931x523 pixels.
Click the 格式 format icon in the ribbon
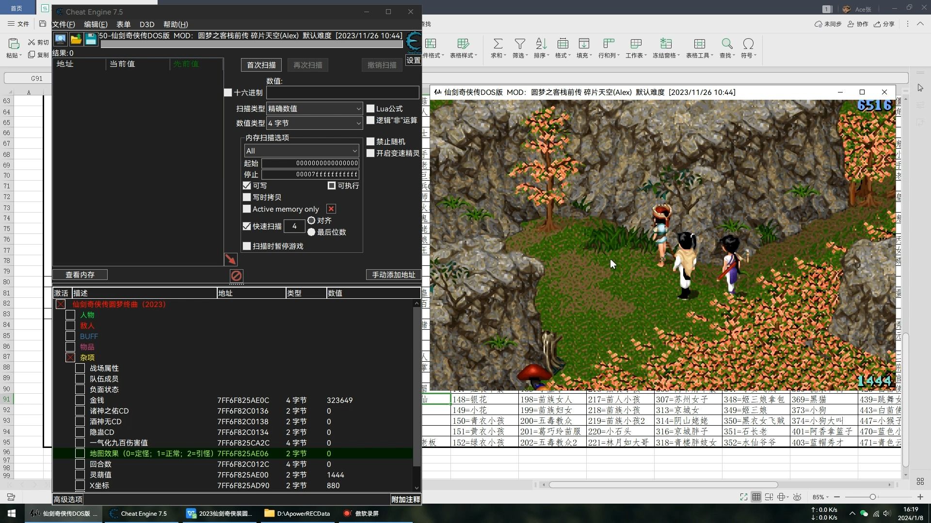pos(562,44)
